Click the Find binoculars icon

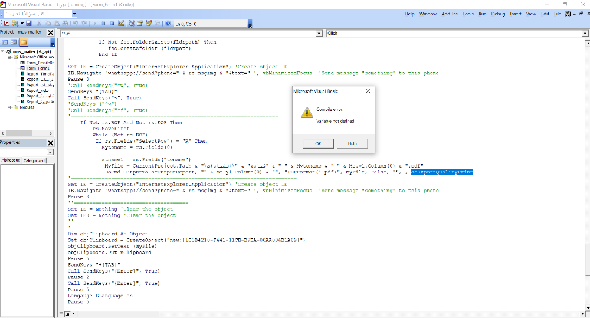(x=65, y=24)
